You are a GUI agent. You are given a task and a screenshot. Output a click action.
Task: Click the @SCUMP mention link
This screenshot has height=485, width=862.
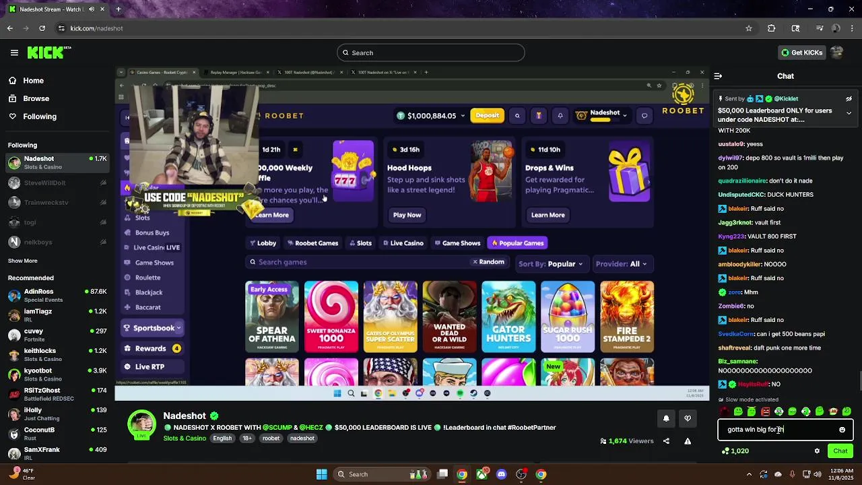pos(277,428)
